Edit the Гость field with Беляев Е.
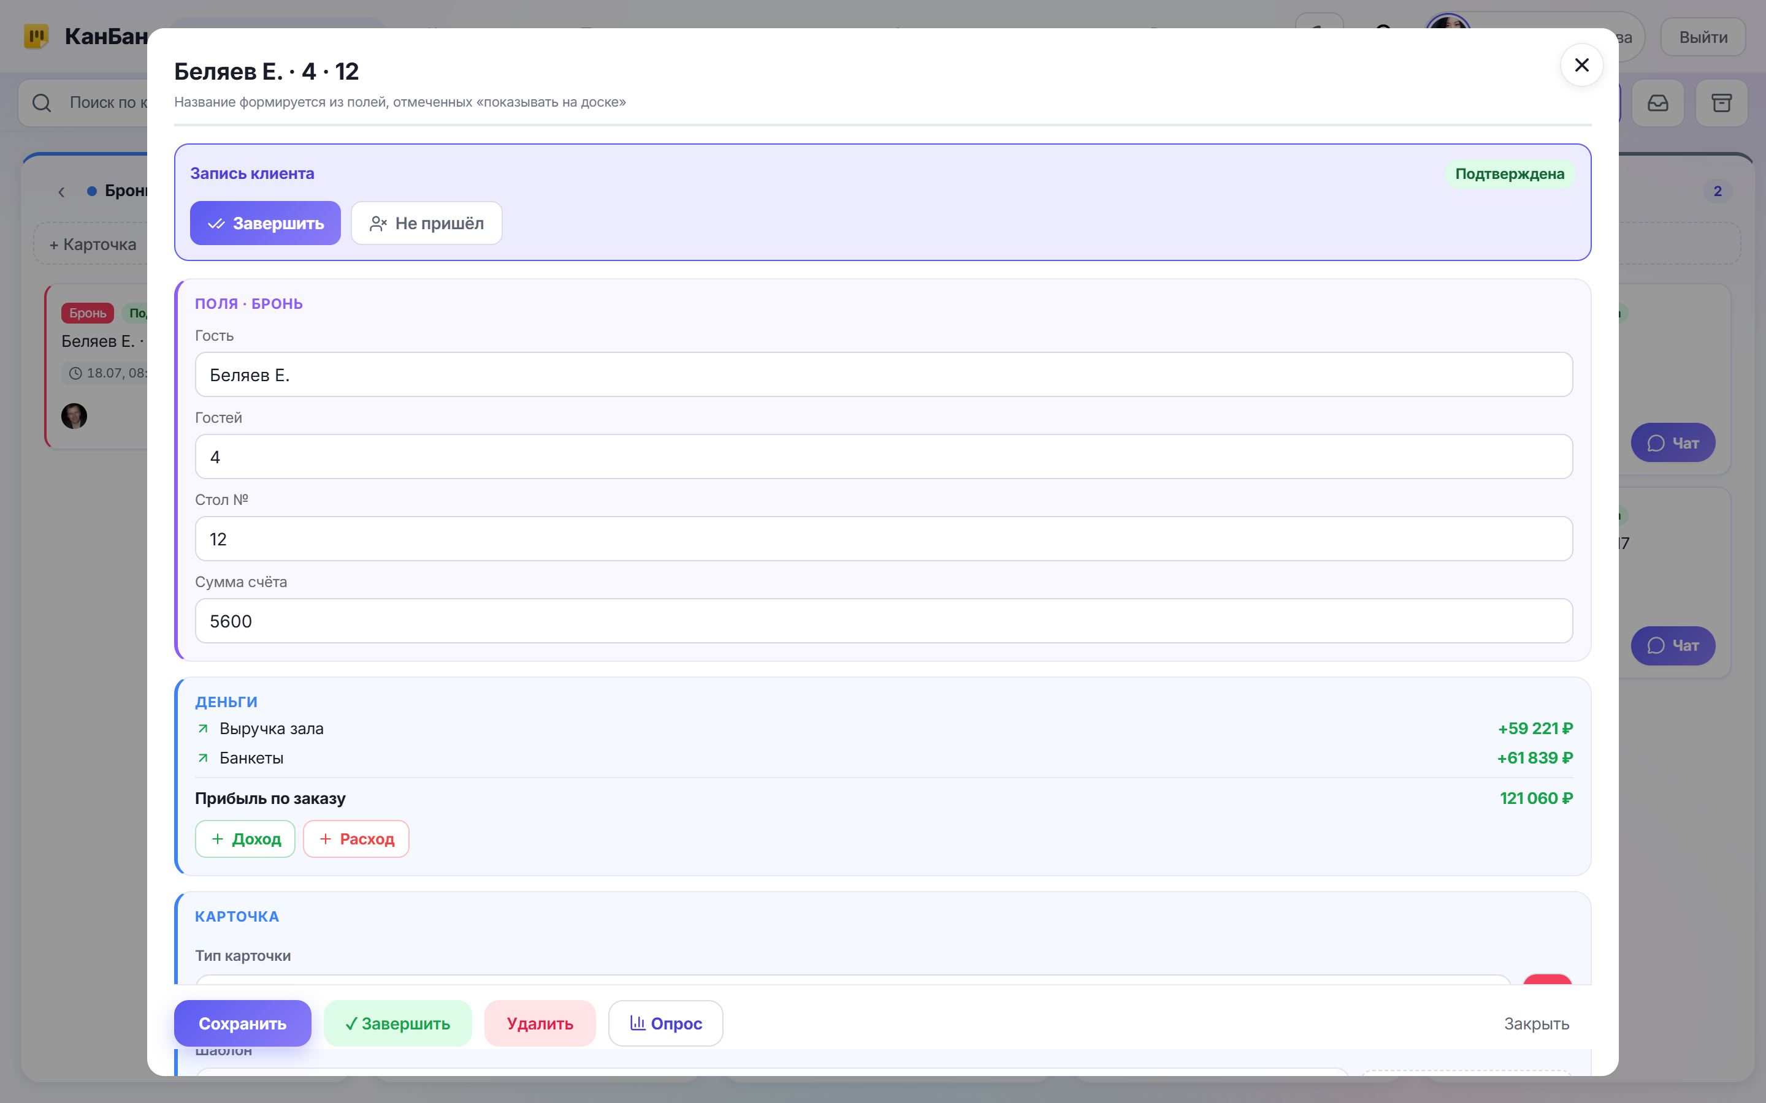This screenshot has width=1766, height=1103. (x=883, y=375)
